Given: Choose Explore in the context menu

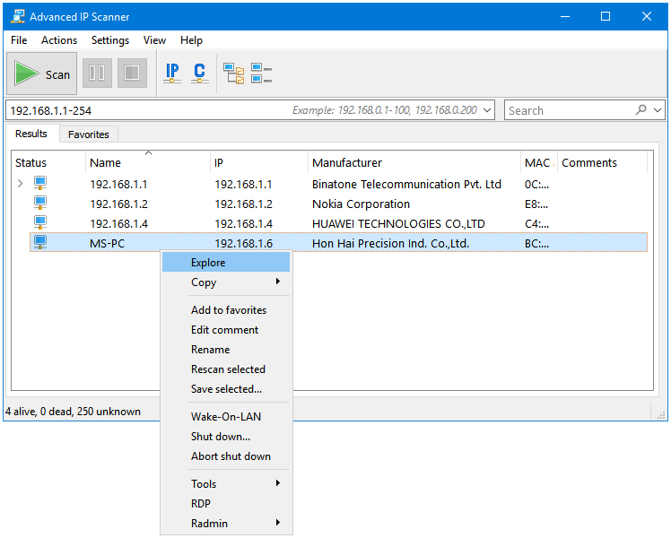Looking at the screenshot, I should [226, 262].
